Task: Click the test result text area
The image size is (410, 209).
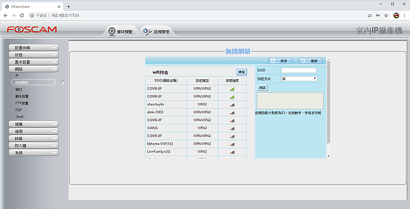Action: [x=290, y=101]
